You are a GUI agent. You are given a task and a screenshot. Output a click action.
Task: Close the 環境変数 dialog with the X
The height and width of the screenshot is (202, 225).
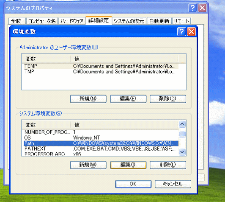coord(191,31)
